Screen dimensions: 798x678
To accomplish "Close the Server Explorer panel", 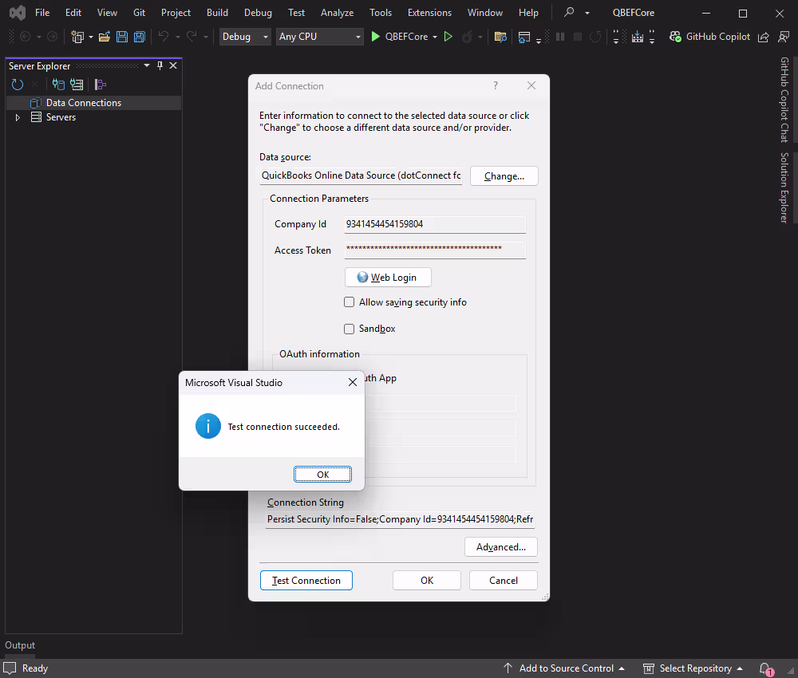I will click(173, 65).
